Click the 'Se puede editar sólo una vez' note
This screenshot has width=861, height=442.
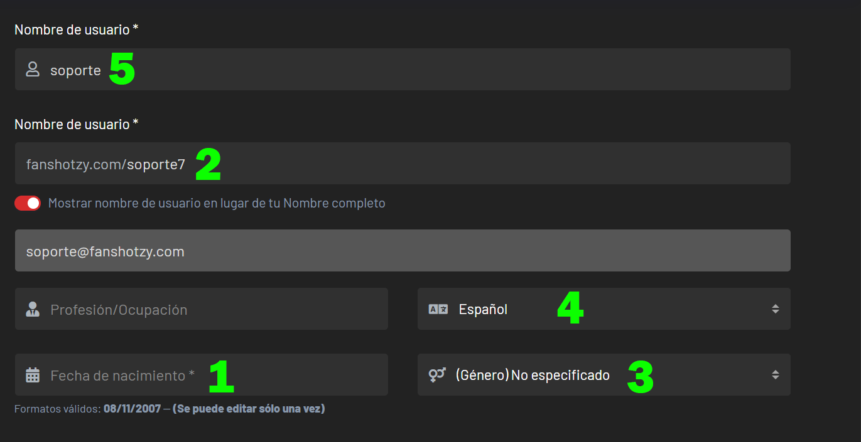(249, 409)
